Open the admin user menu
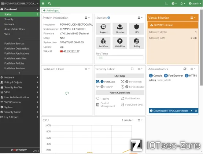 195,4
